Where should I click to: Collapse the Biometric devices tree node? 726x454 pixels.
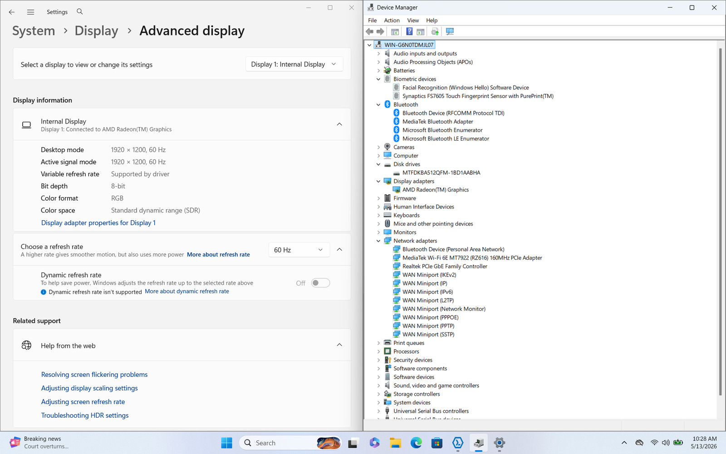[x=378, y=79]
